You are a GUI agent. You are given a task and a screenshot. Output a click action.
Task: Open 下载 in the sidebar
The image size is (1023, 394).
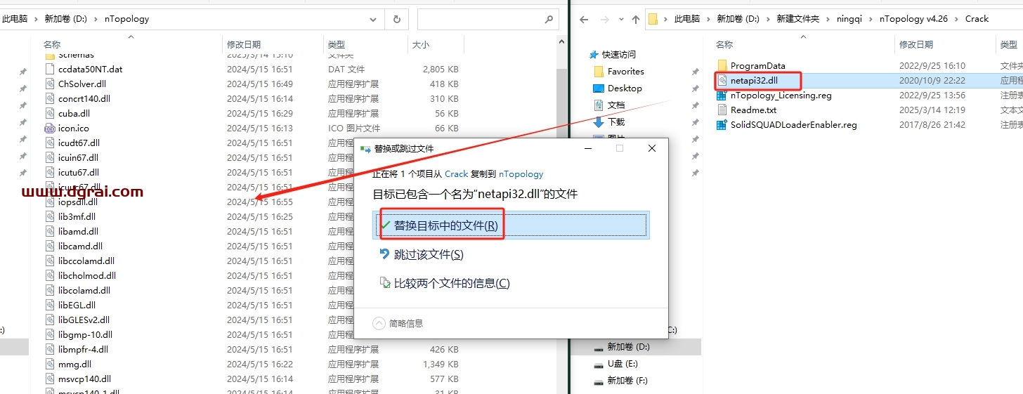(615, 122)
